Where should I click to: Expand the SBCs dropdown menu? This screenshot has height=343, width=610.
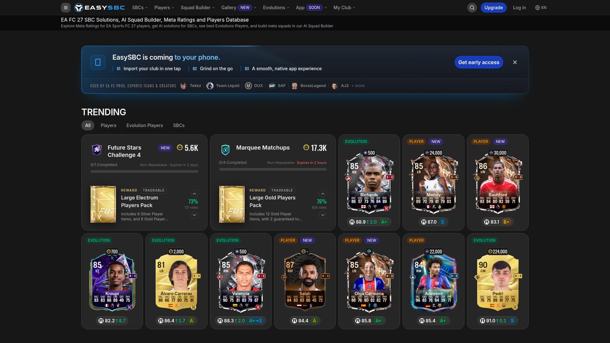coord(140,8)
